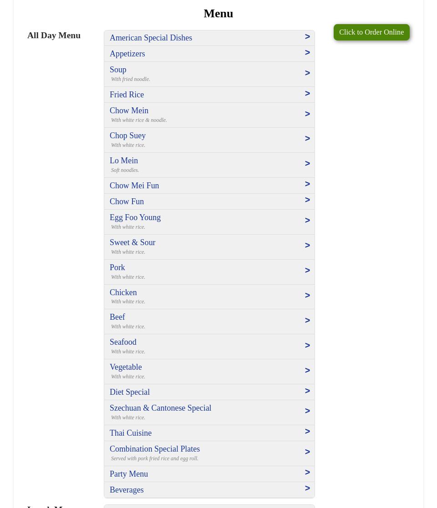Click the chevron on the Chicken row
Image resolution: width=437 pixels, height=508 pixels.
pos(307,296)
